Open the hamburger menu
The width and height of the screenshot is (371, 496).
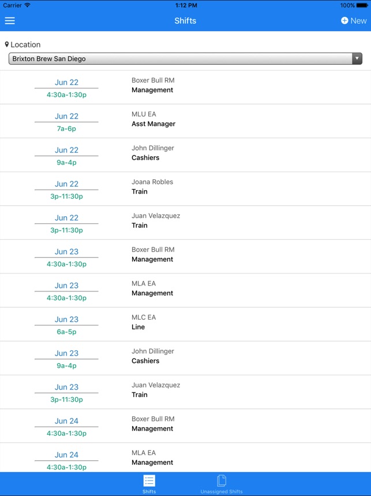pos(10,21)
